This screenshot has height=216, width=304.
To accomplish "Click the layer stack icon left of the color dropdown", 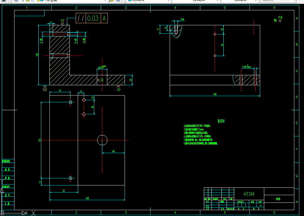I will 118,1.
